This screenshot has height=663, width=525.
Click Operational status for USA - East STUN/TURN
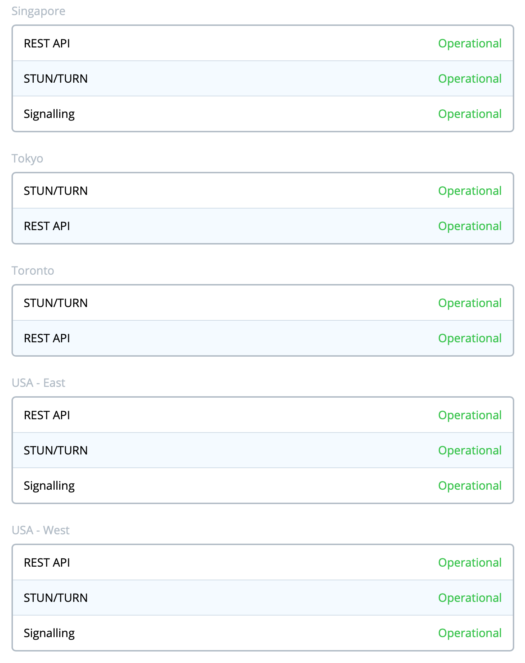coord(469,451)
